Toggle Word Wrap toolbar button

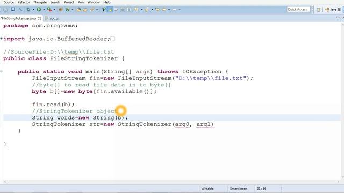tap(116, 10)
